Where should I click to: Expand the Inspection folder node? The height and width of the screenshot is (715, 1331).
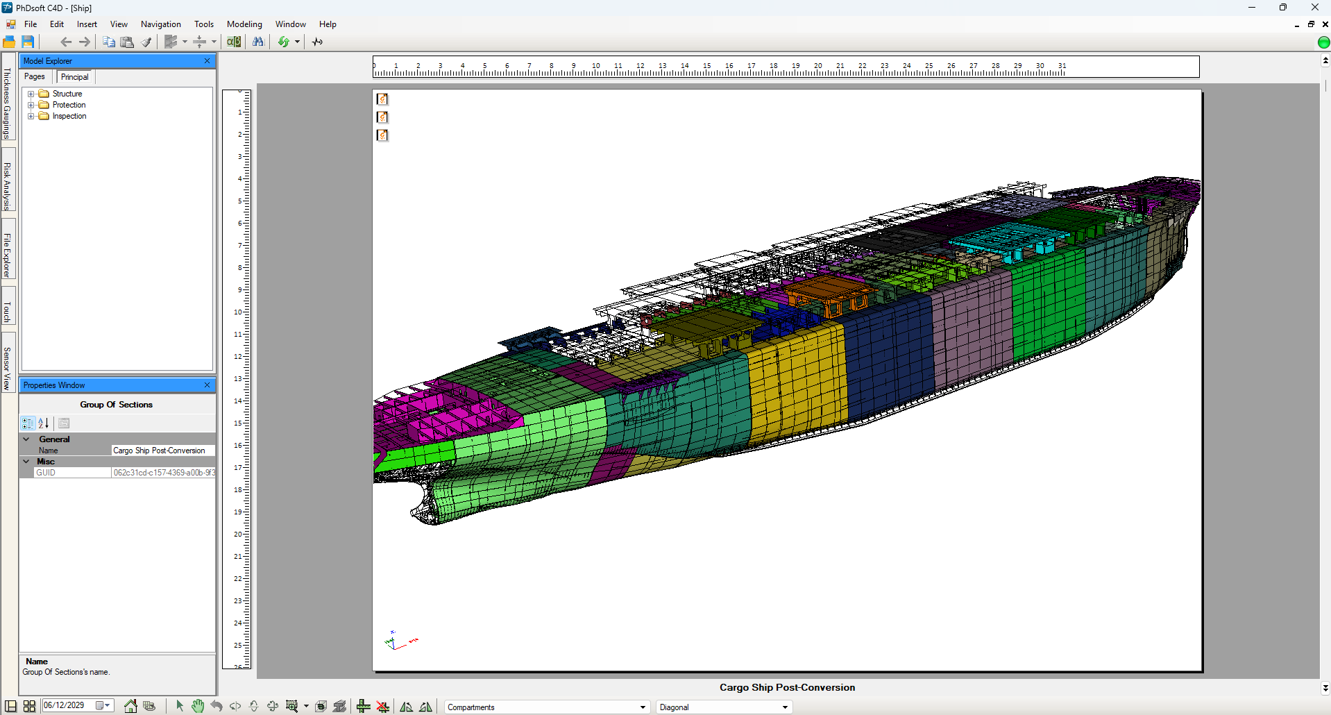tap(31, 116)
